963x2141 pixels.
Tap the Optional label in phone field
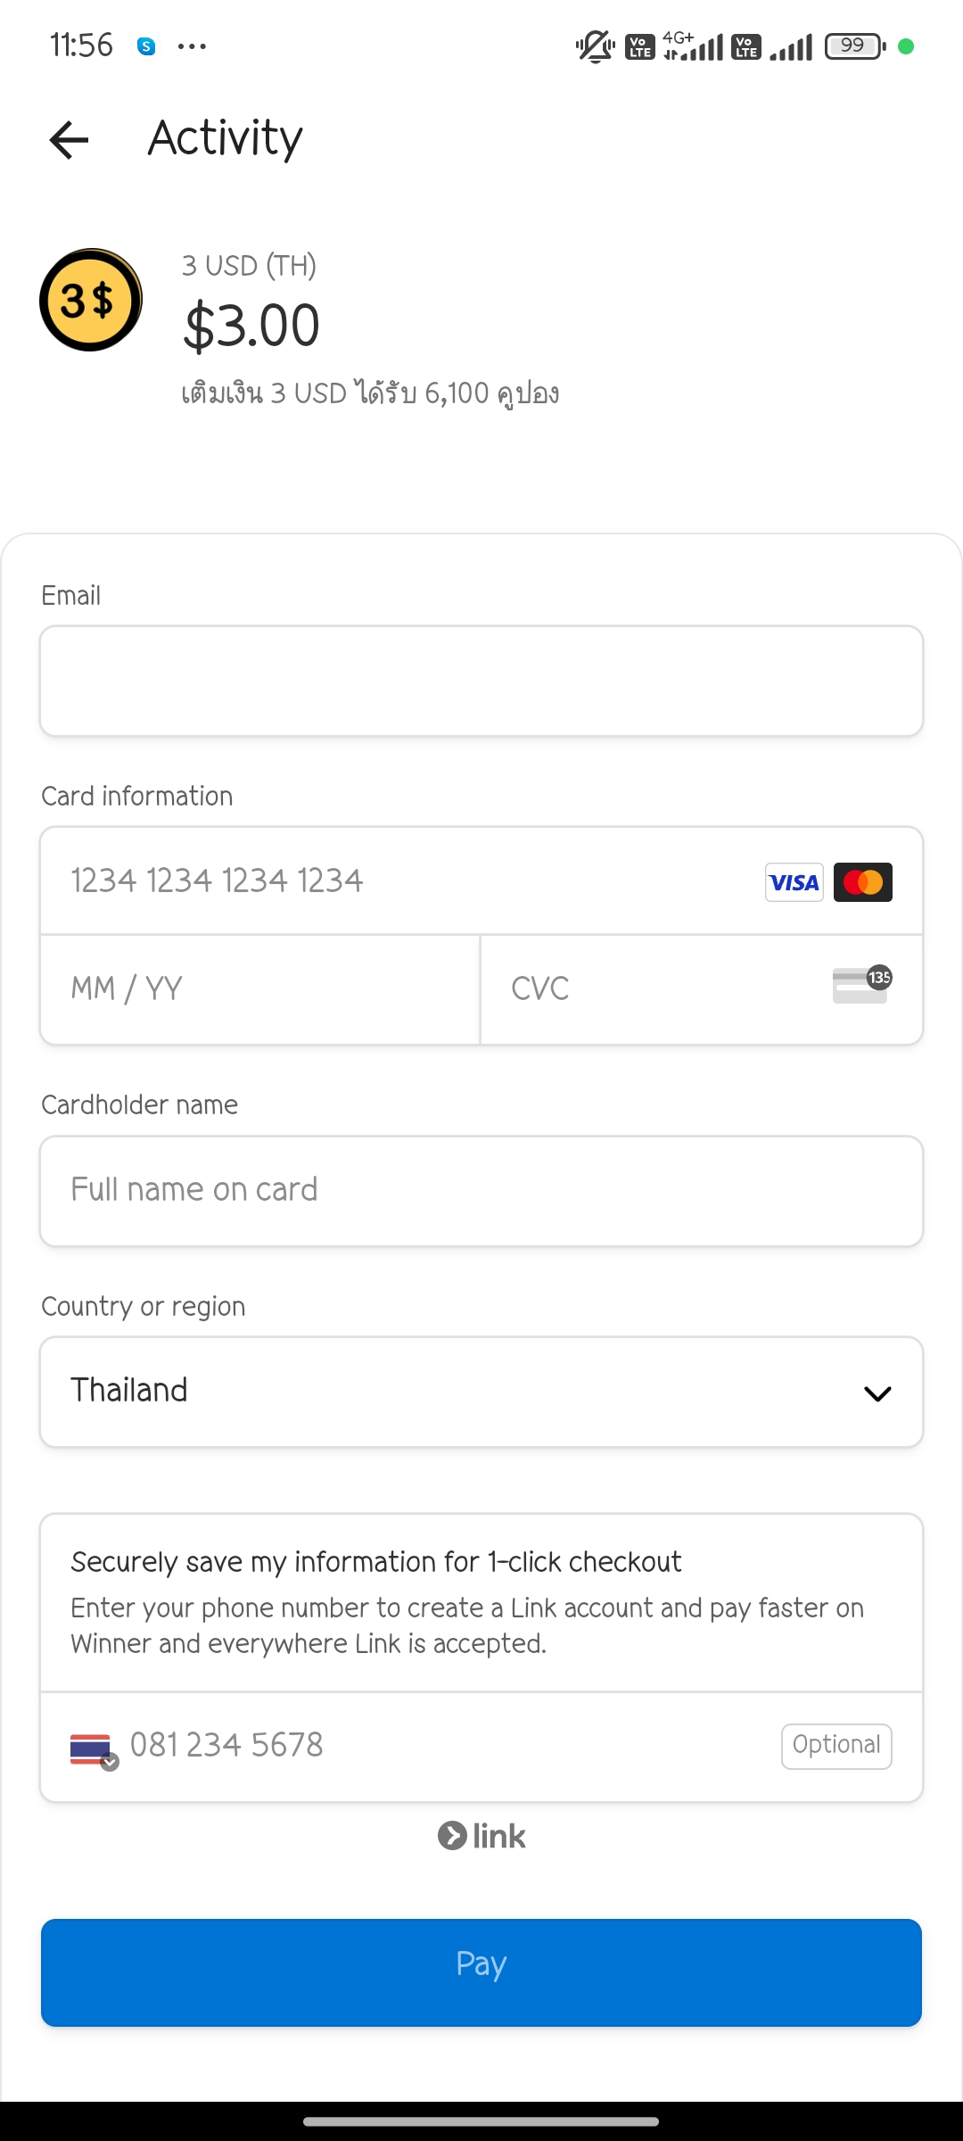tap(835, 1745)
